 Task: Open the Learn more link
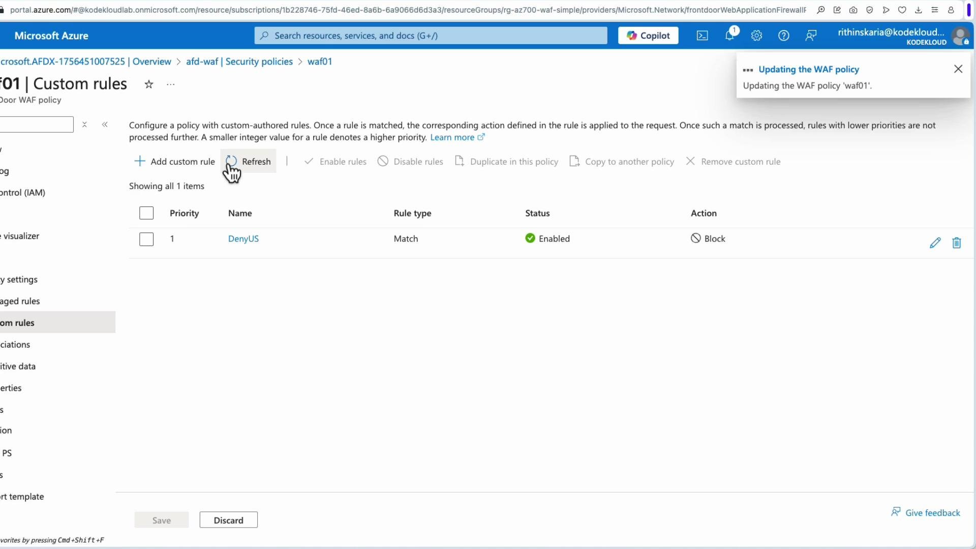[457, 137]
